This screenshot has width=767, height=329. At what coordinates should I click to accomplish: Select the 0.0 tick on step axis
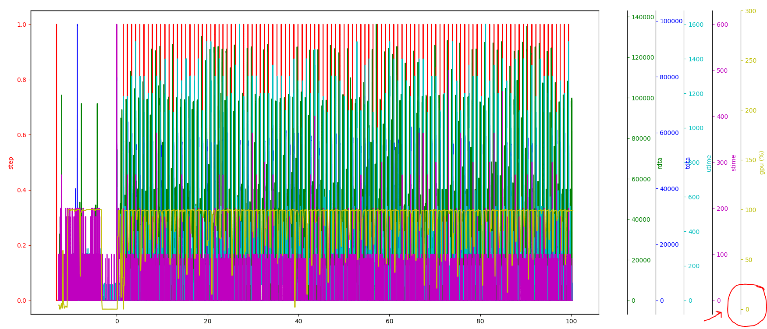pos(21,301)
